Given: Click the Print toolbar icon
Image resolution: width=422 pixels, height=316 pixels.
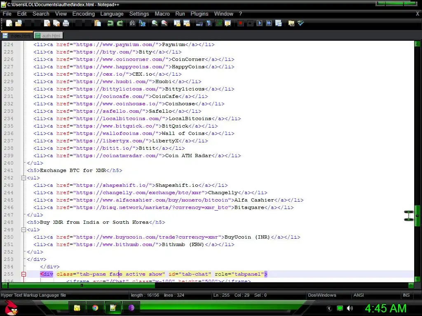Looking at the screenshot, I should [x=66, y=23].
